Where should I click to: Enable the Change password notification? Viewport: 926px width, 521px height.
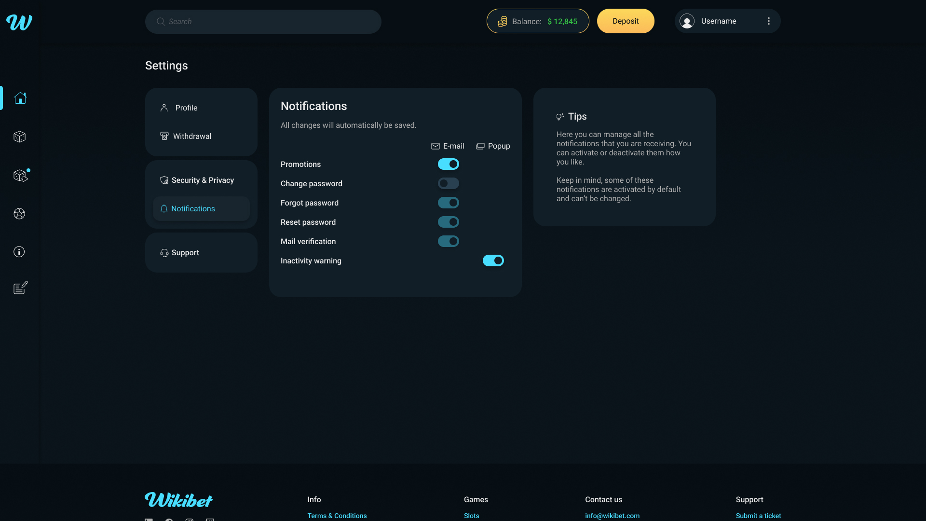pos(448,183)
